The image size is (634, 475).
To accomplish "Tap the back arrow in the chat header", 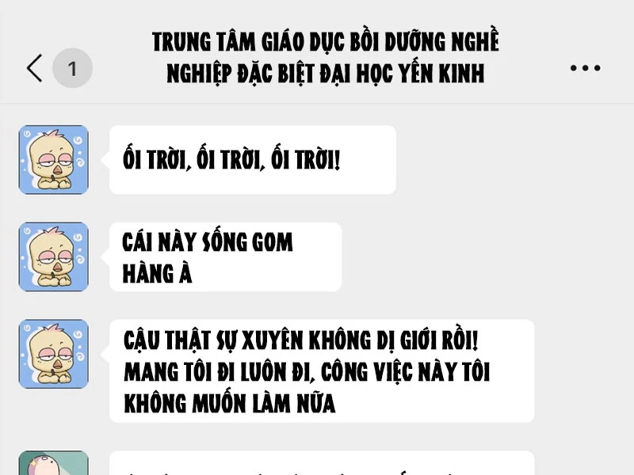I will (34, 68).
